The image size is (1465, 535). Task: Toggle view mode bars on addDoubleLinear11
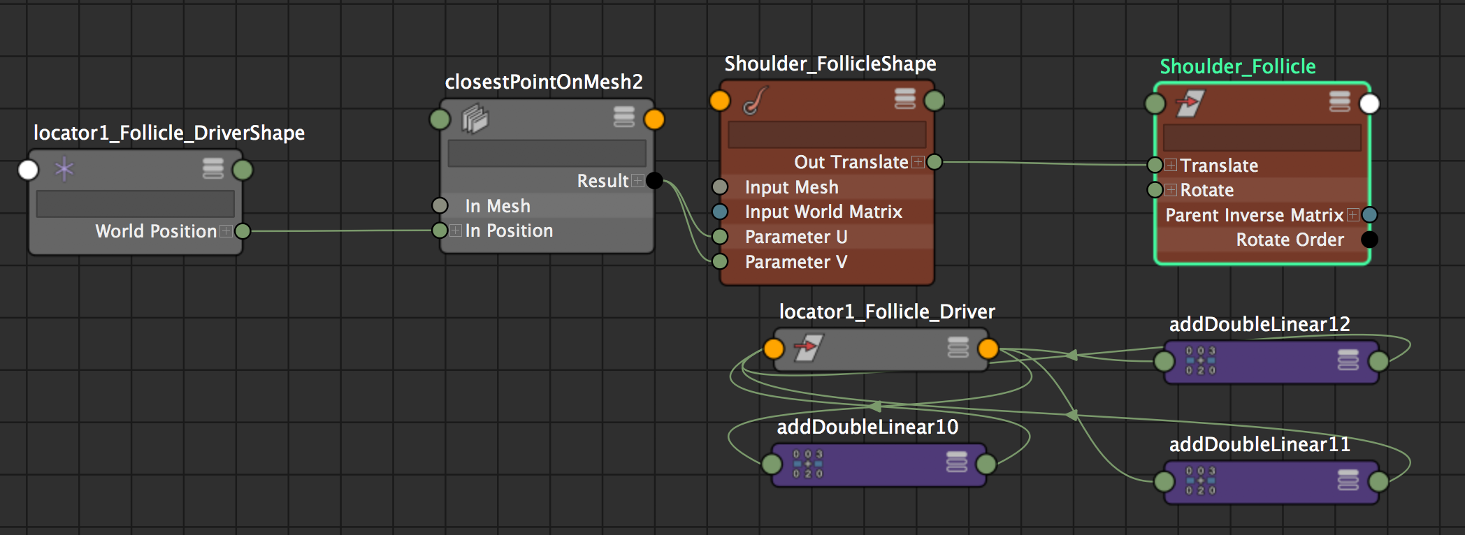(1348, 481)
